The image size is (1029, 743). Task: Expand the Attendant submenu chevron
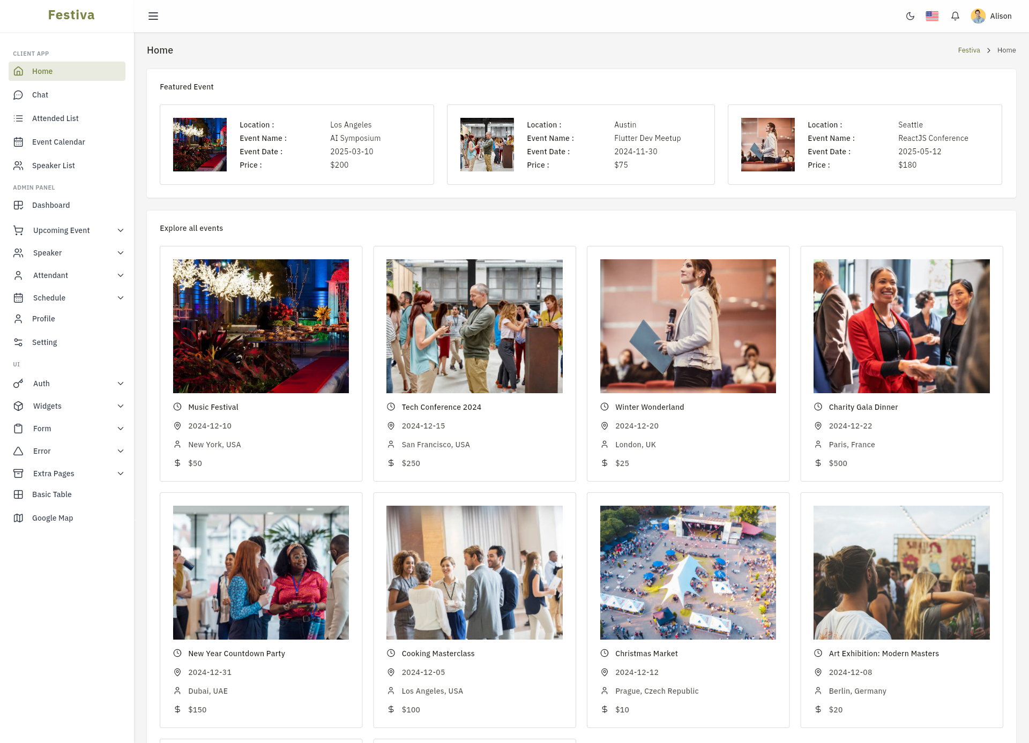click(121, 275)
